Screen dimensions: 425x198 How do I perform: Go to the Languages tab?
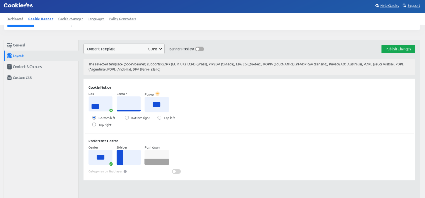96,19
